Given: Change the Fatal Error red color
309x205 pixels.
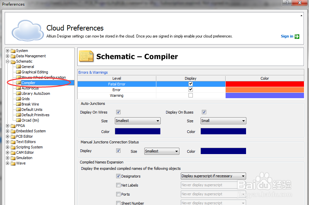Looking at the screenshot, I should coord(265,84).
